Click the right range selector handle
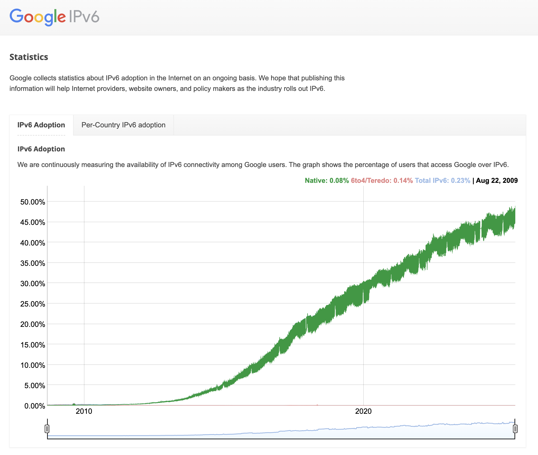The height and width of the screenshot is (455, 538). click(x=515, y=429)
